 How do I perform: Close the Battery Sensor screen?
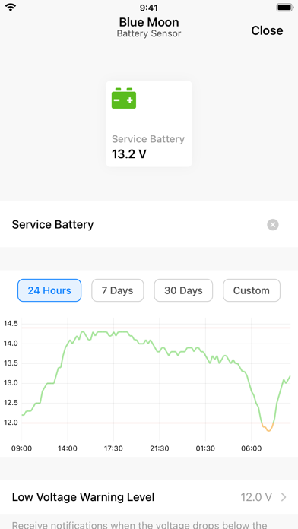267,30
